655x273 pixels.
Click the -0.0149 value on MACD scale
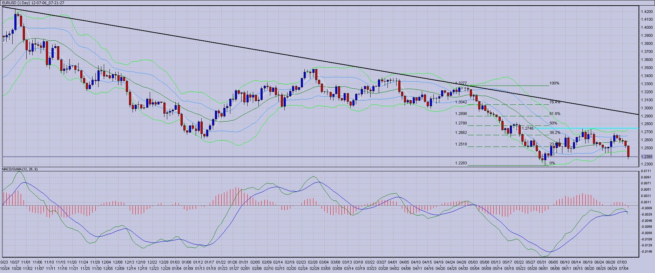tap(647, 251)
